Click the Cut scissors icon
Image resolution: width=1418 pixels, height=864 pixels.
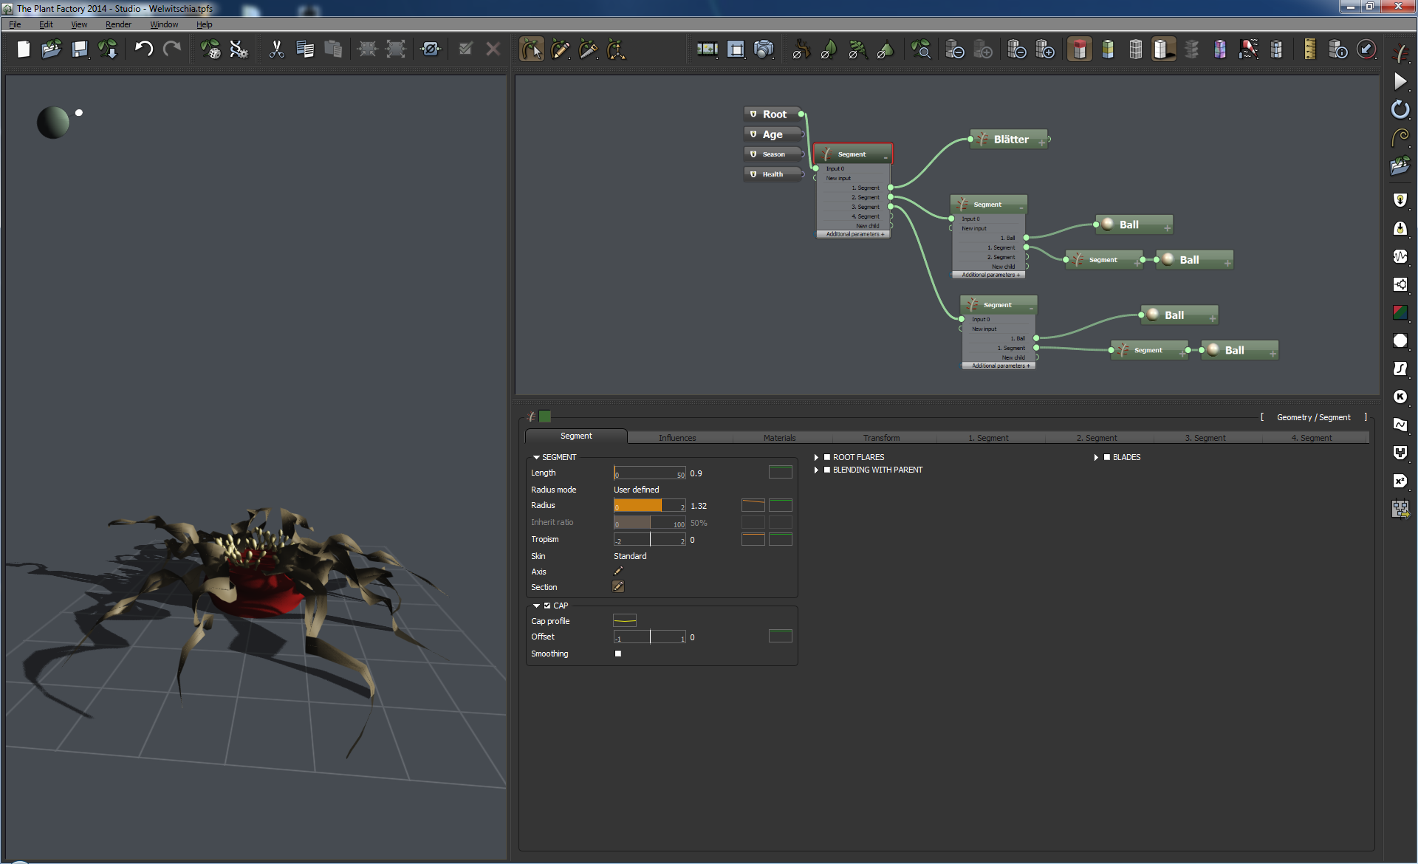[276, 49]
